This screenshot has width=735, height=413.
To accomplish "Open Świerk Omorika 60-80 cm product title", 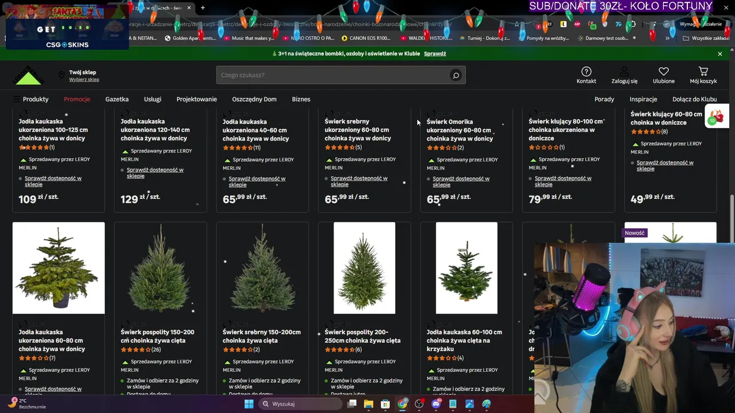I will tap(460, 130).
